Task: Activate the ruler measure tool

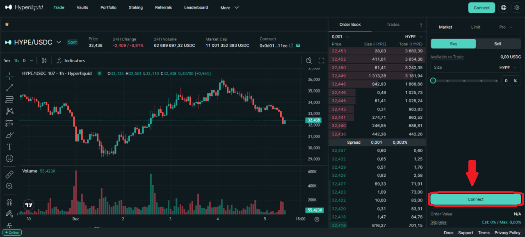Action: [9, 175]
